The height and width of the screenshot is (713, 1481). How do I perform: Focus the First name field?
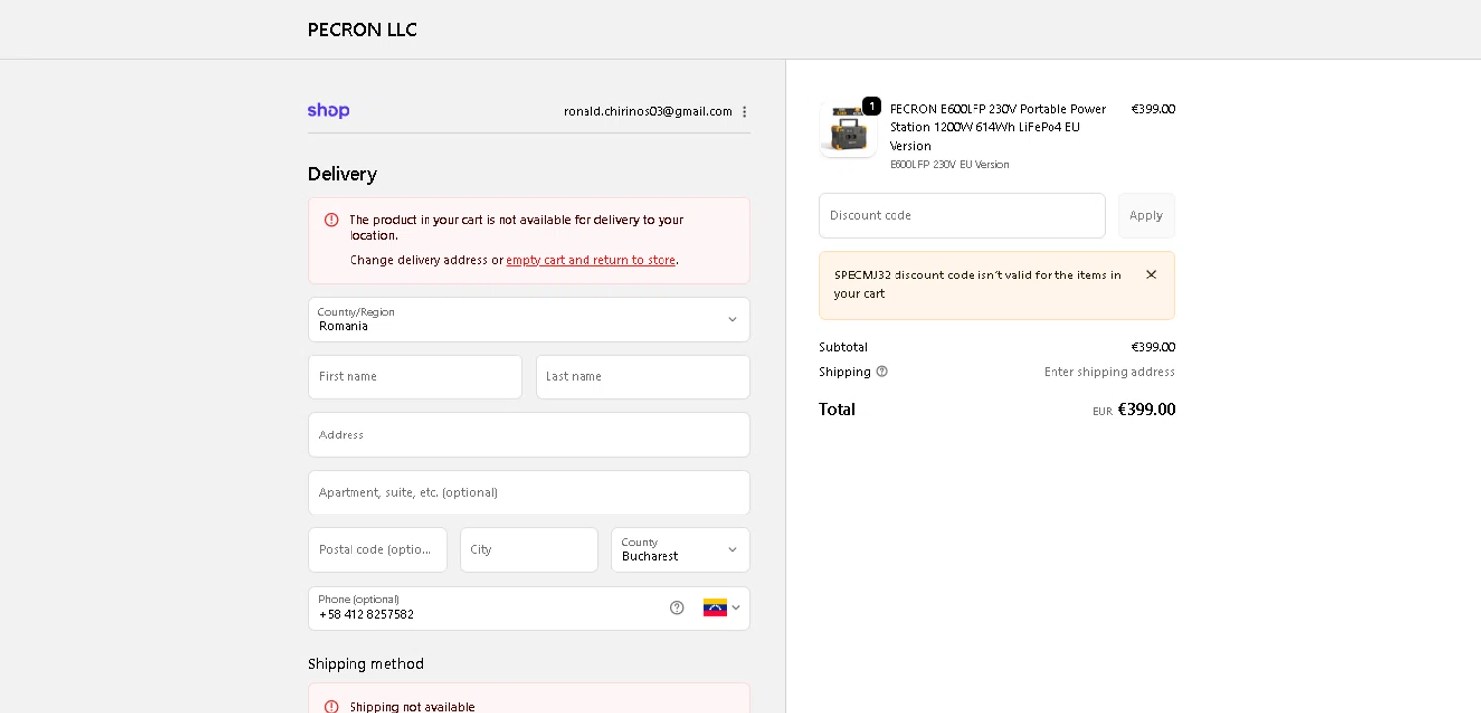[x=415, y=377]
